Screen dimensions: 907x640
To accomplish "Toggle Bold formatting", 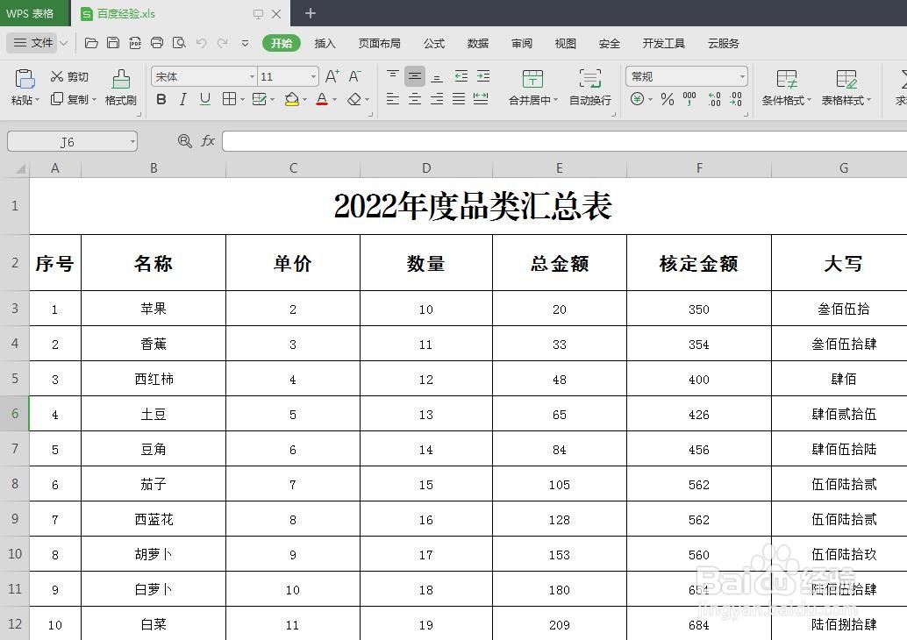I will point(161,99).
